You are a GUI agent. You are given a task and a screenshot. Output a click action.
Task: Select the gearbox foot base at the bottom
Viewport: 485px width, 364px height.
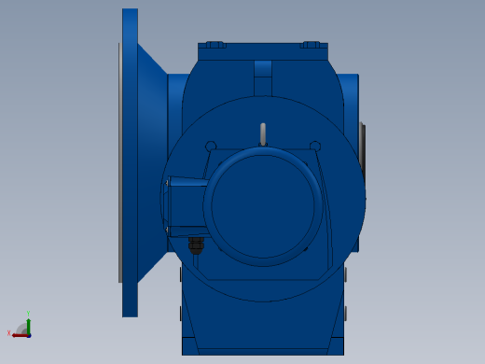[x=263, y=346]
